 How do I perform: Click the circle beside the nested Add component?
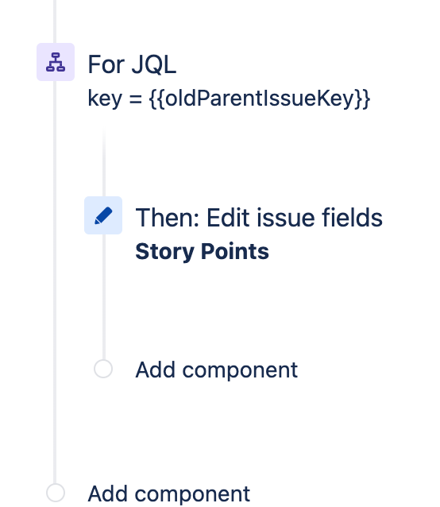[103, 369]
